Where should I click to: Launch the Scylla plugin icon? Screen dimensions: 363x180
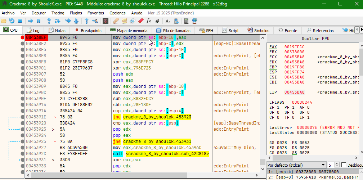click(106, 21)
